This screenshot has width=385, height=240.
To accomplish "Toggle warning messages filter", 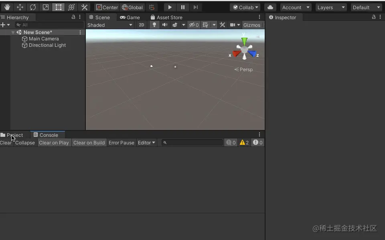I will point(244,142).
